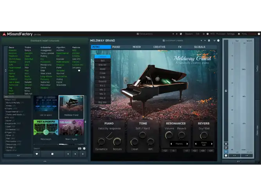Select the Mix 2 preset
Image resolution: width=261 pixels, height=196 pixels.
tap(103, 90)
